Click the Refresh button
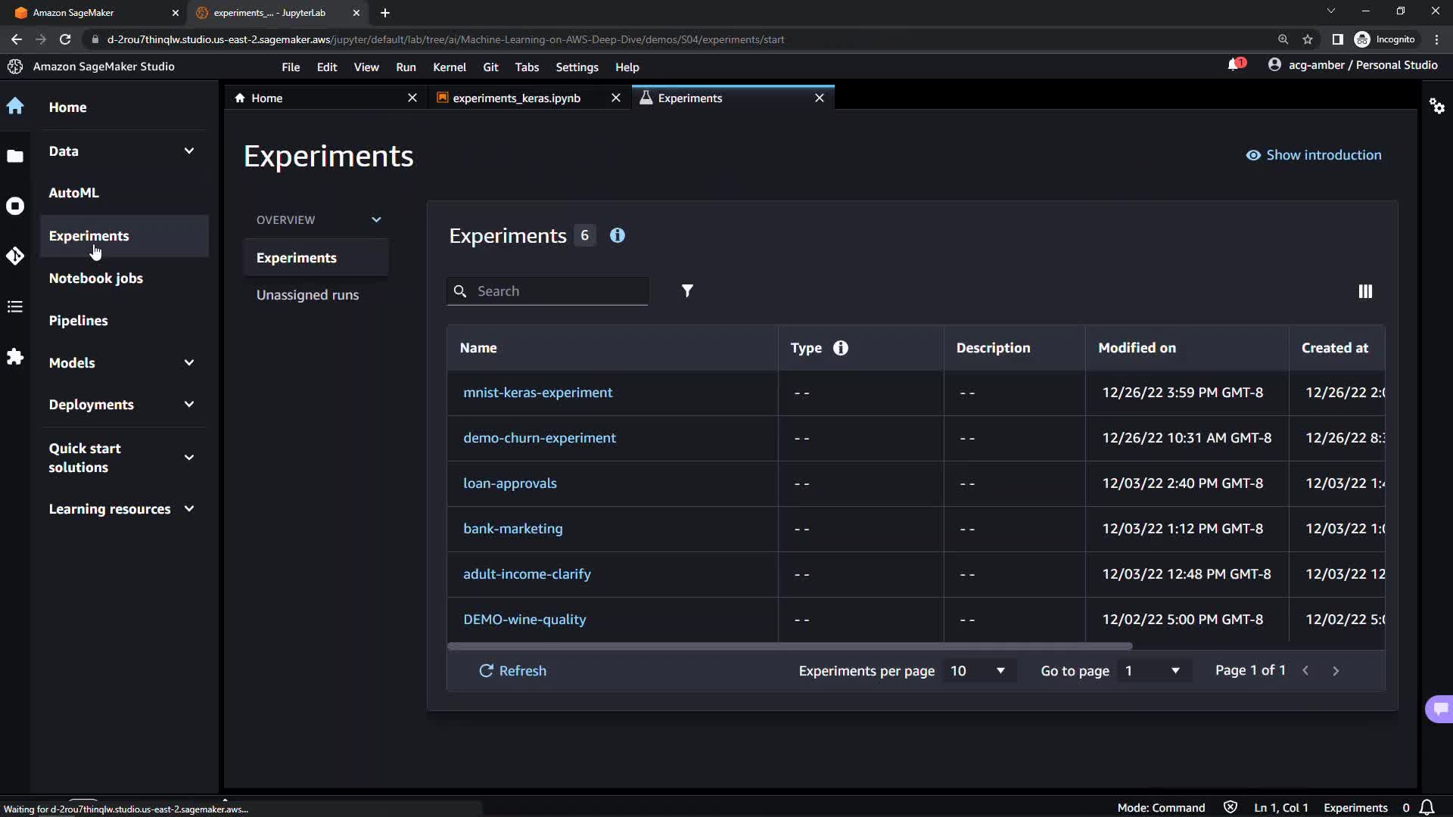 coord(512,671)
